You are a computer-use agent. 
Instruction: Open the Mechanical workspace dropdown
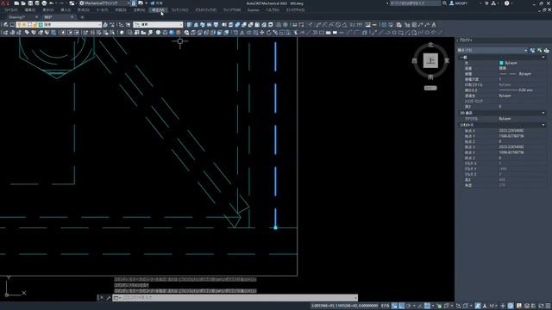point(104,3)
